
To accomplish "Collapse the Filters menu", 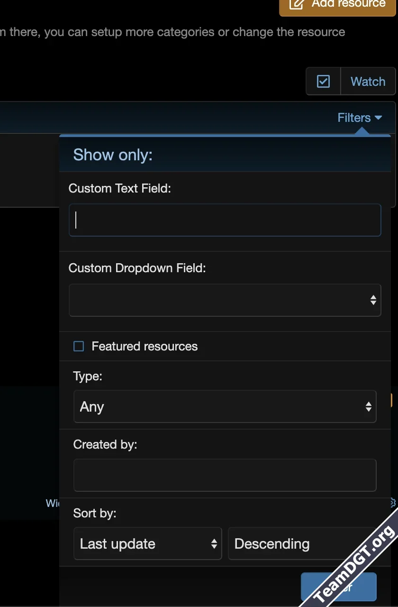I will point(360,118).
